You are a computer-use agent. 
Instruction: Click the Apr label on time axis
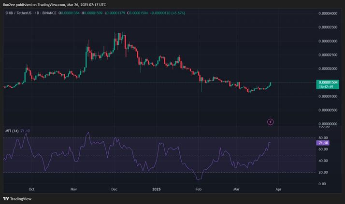278,190
